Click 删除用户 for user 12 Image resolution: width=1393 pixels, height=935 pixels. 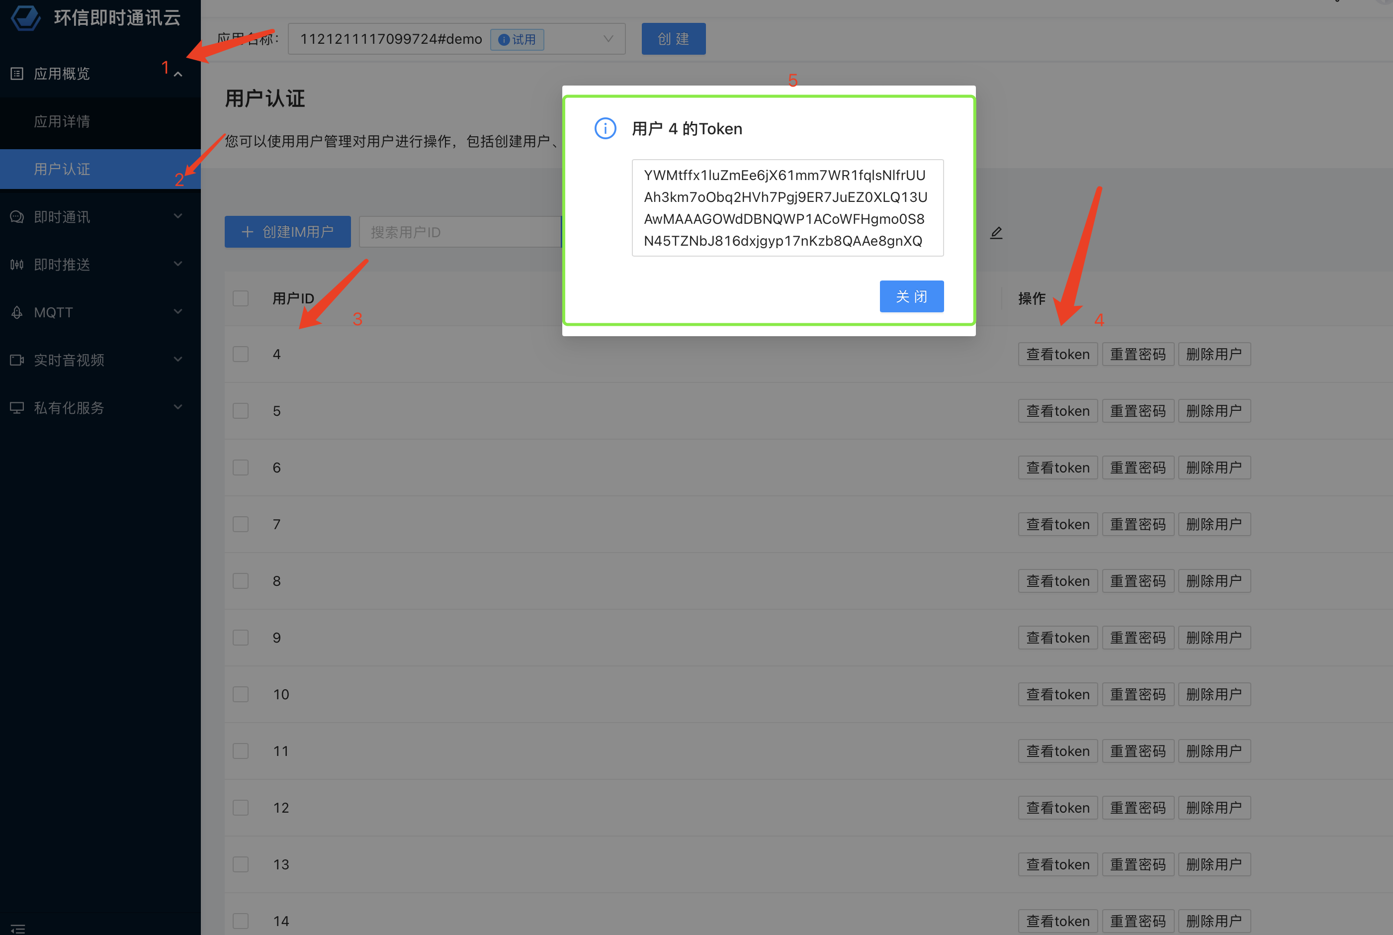point(1214,807)
